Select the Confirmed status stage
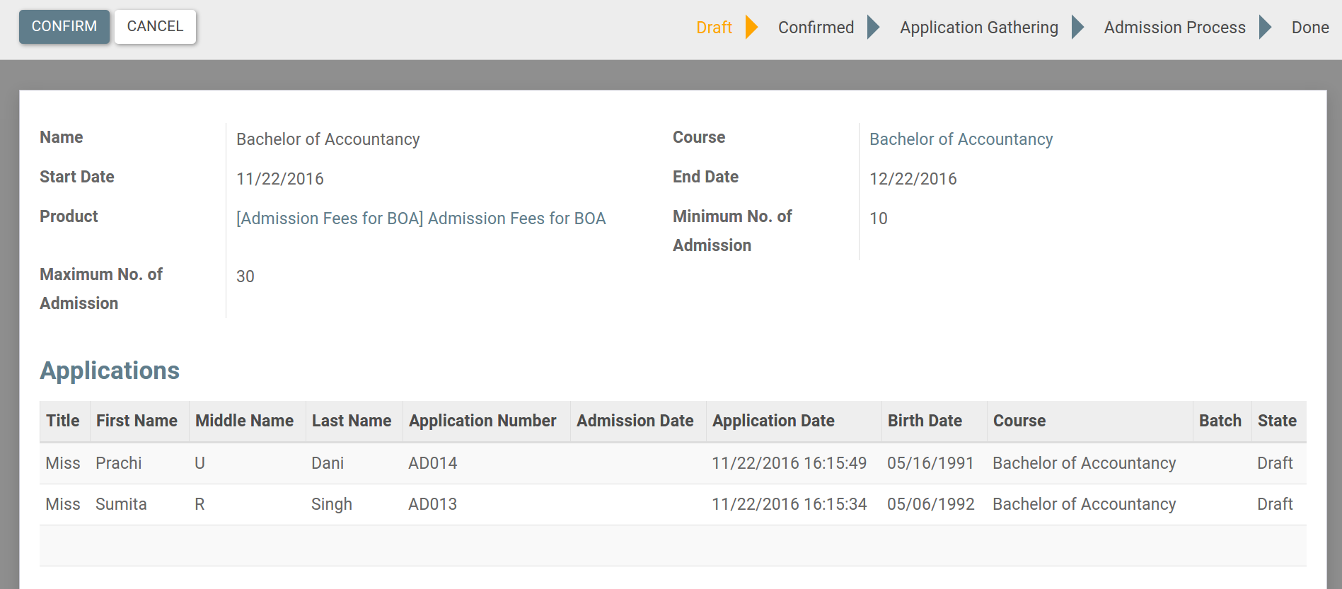 point(816,28)
